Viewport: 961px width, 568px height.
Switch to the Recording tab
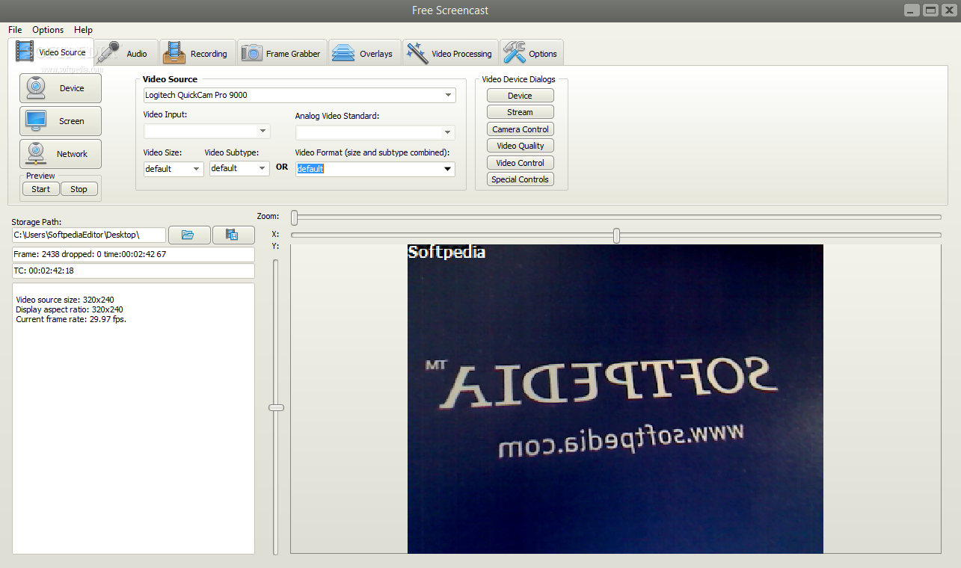coord(197,53)
